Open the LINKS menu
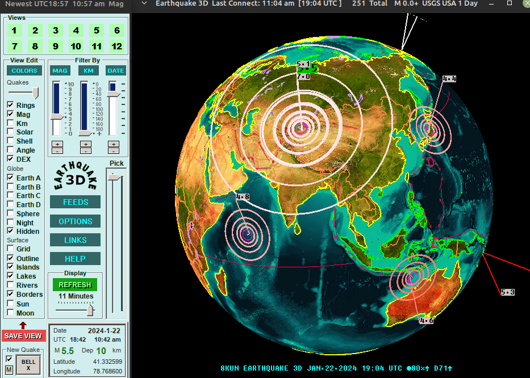 (75, 240)
